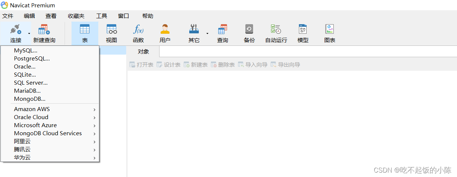Image resolution: width=457 pixels, height=177 pixels.
Task: Click the 其它 (Others) tools icon
Action: (x=194, y=29)
